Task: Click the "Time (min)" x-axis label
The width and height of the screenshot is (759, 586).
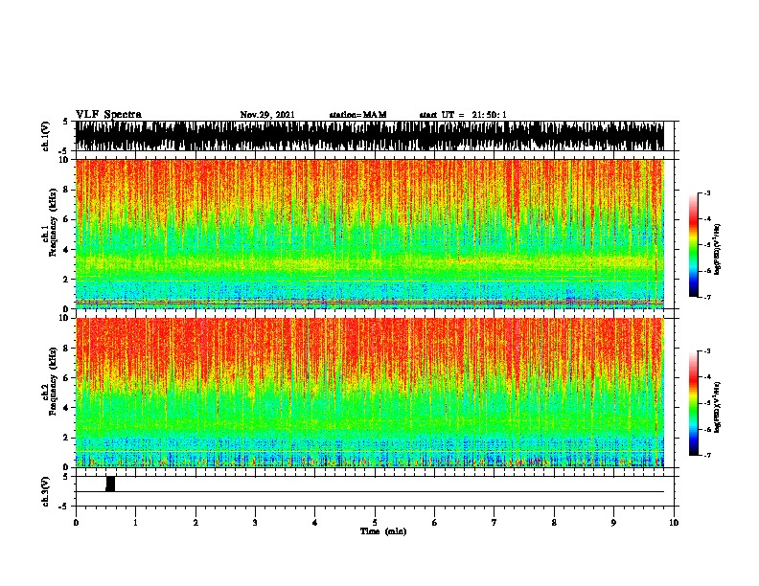Action: [383, 531]
